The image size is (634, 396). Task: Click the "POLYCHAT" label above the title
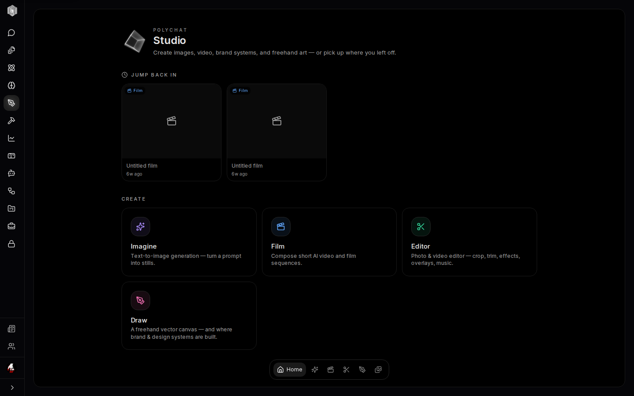pos(170,30)
